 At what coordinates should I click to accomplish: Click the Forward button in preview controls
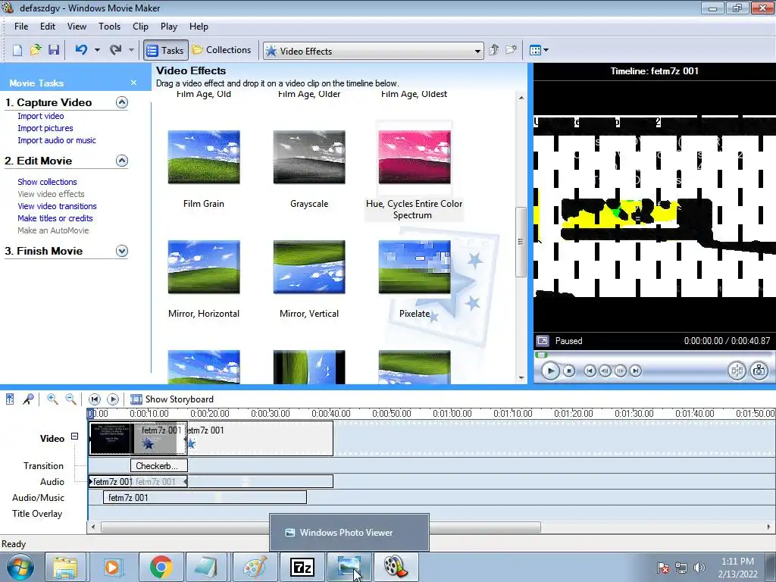636,371
